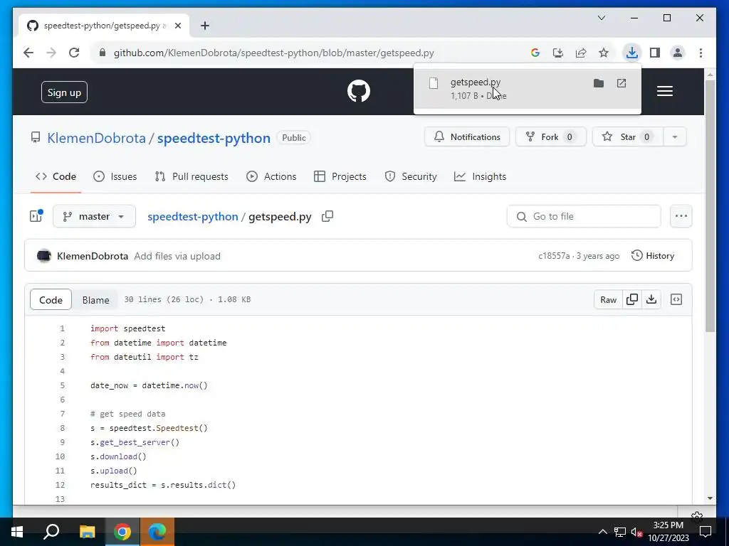
Task: Download raw file button
Action: (x=651, y=299)
